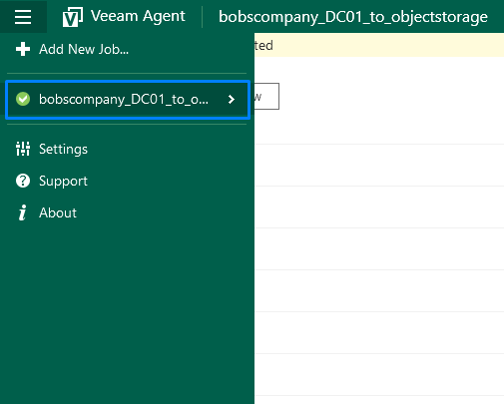The image size is (504, 404).
Task: Click the Veeam Agent logo icon
Action: (x=73, y=17)
